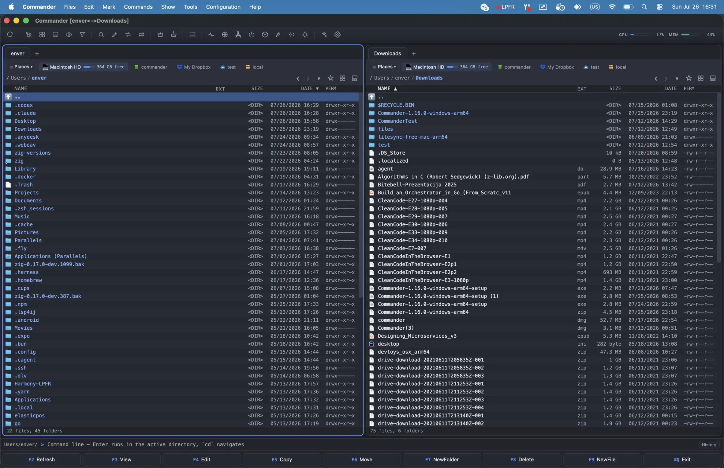Click the pack archive box icon
Viewport: 724px width, 468px height.
click(160, 35)
